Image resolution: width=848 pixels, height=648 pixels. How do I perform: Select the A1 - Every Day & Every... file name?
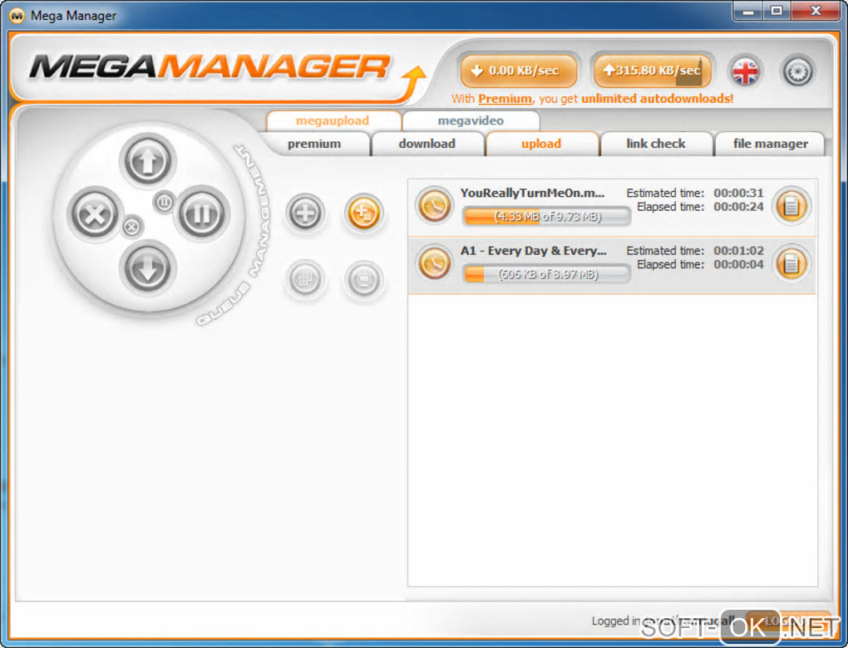click(x=533, y=251)
